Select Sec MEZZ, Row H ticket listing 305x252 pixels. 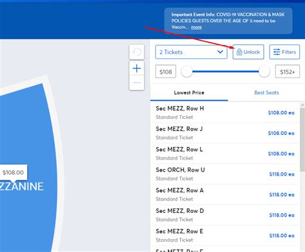coord(225,113)
